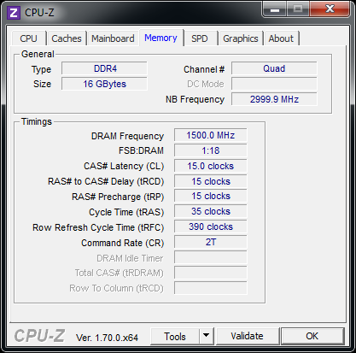The width and height of the screenshot is (356, 353).
Task: Click the CAS# Latency value 15.0 clocks
Action: [x=211, y=166]
